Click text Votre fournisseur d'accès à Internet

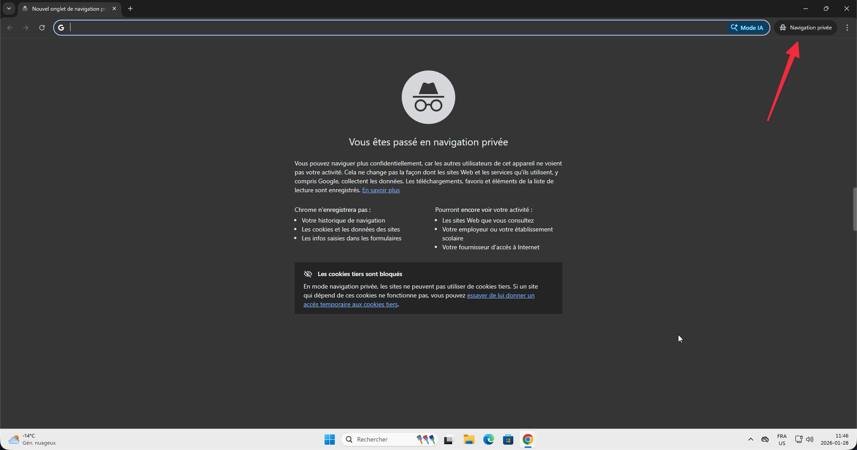point(491,247)
